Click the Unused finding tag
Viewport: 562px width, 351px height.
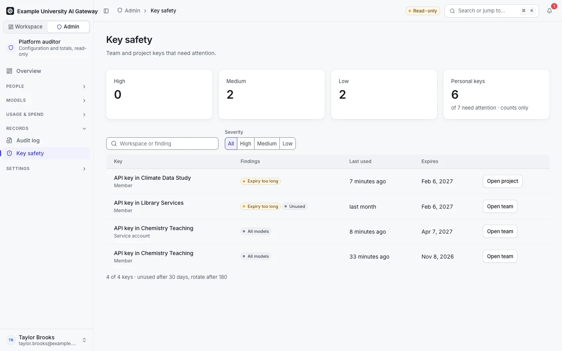coord(295,206)
